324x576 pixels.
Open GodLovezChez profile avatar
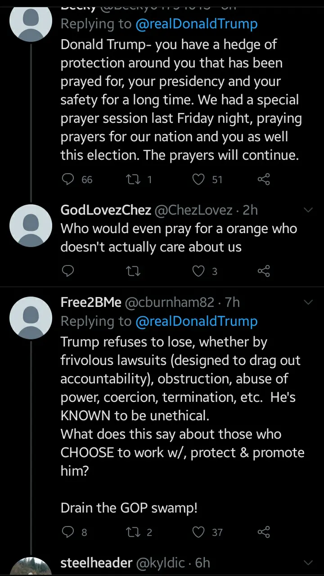(31, 226)
